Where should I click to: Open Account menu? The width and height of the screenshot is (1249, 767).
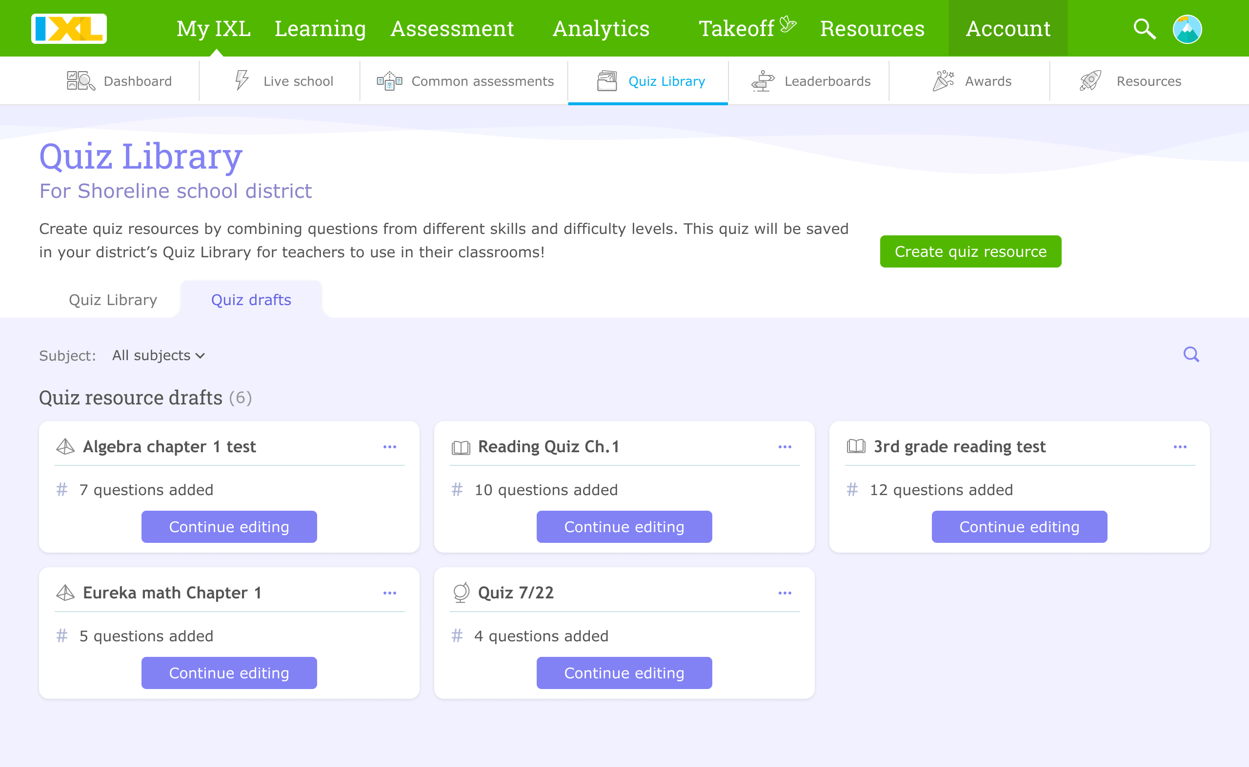point(1007,28)
